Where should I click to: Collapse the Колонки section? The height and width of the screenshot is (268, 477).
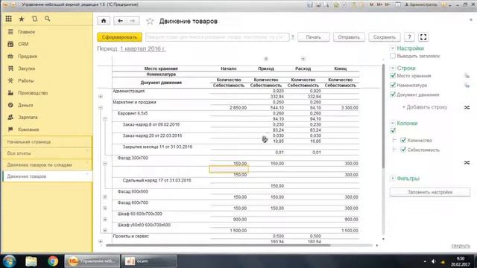tap(393, 123)
